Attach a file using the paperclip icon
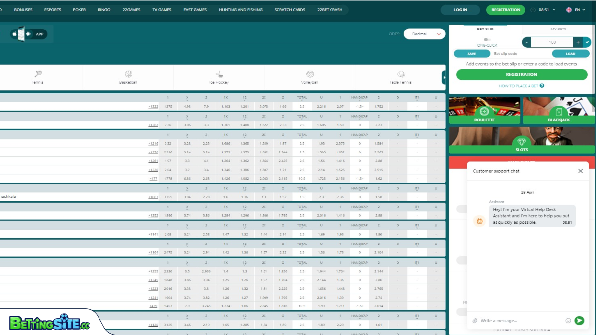The image size is (596, 335). click(475, 321)
